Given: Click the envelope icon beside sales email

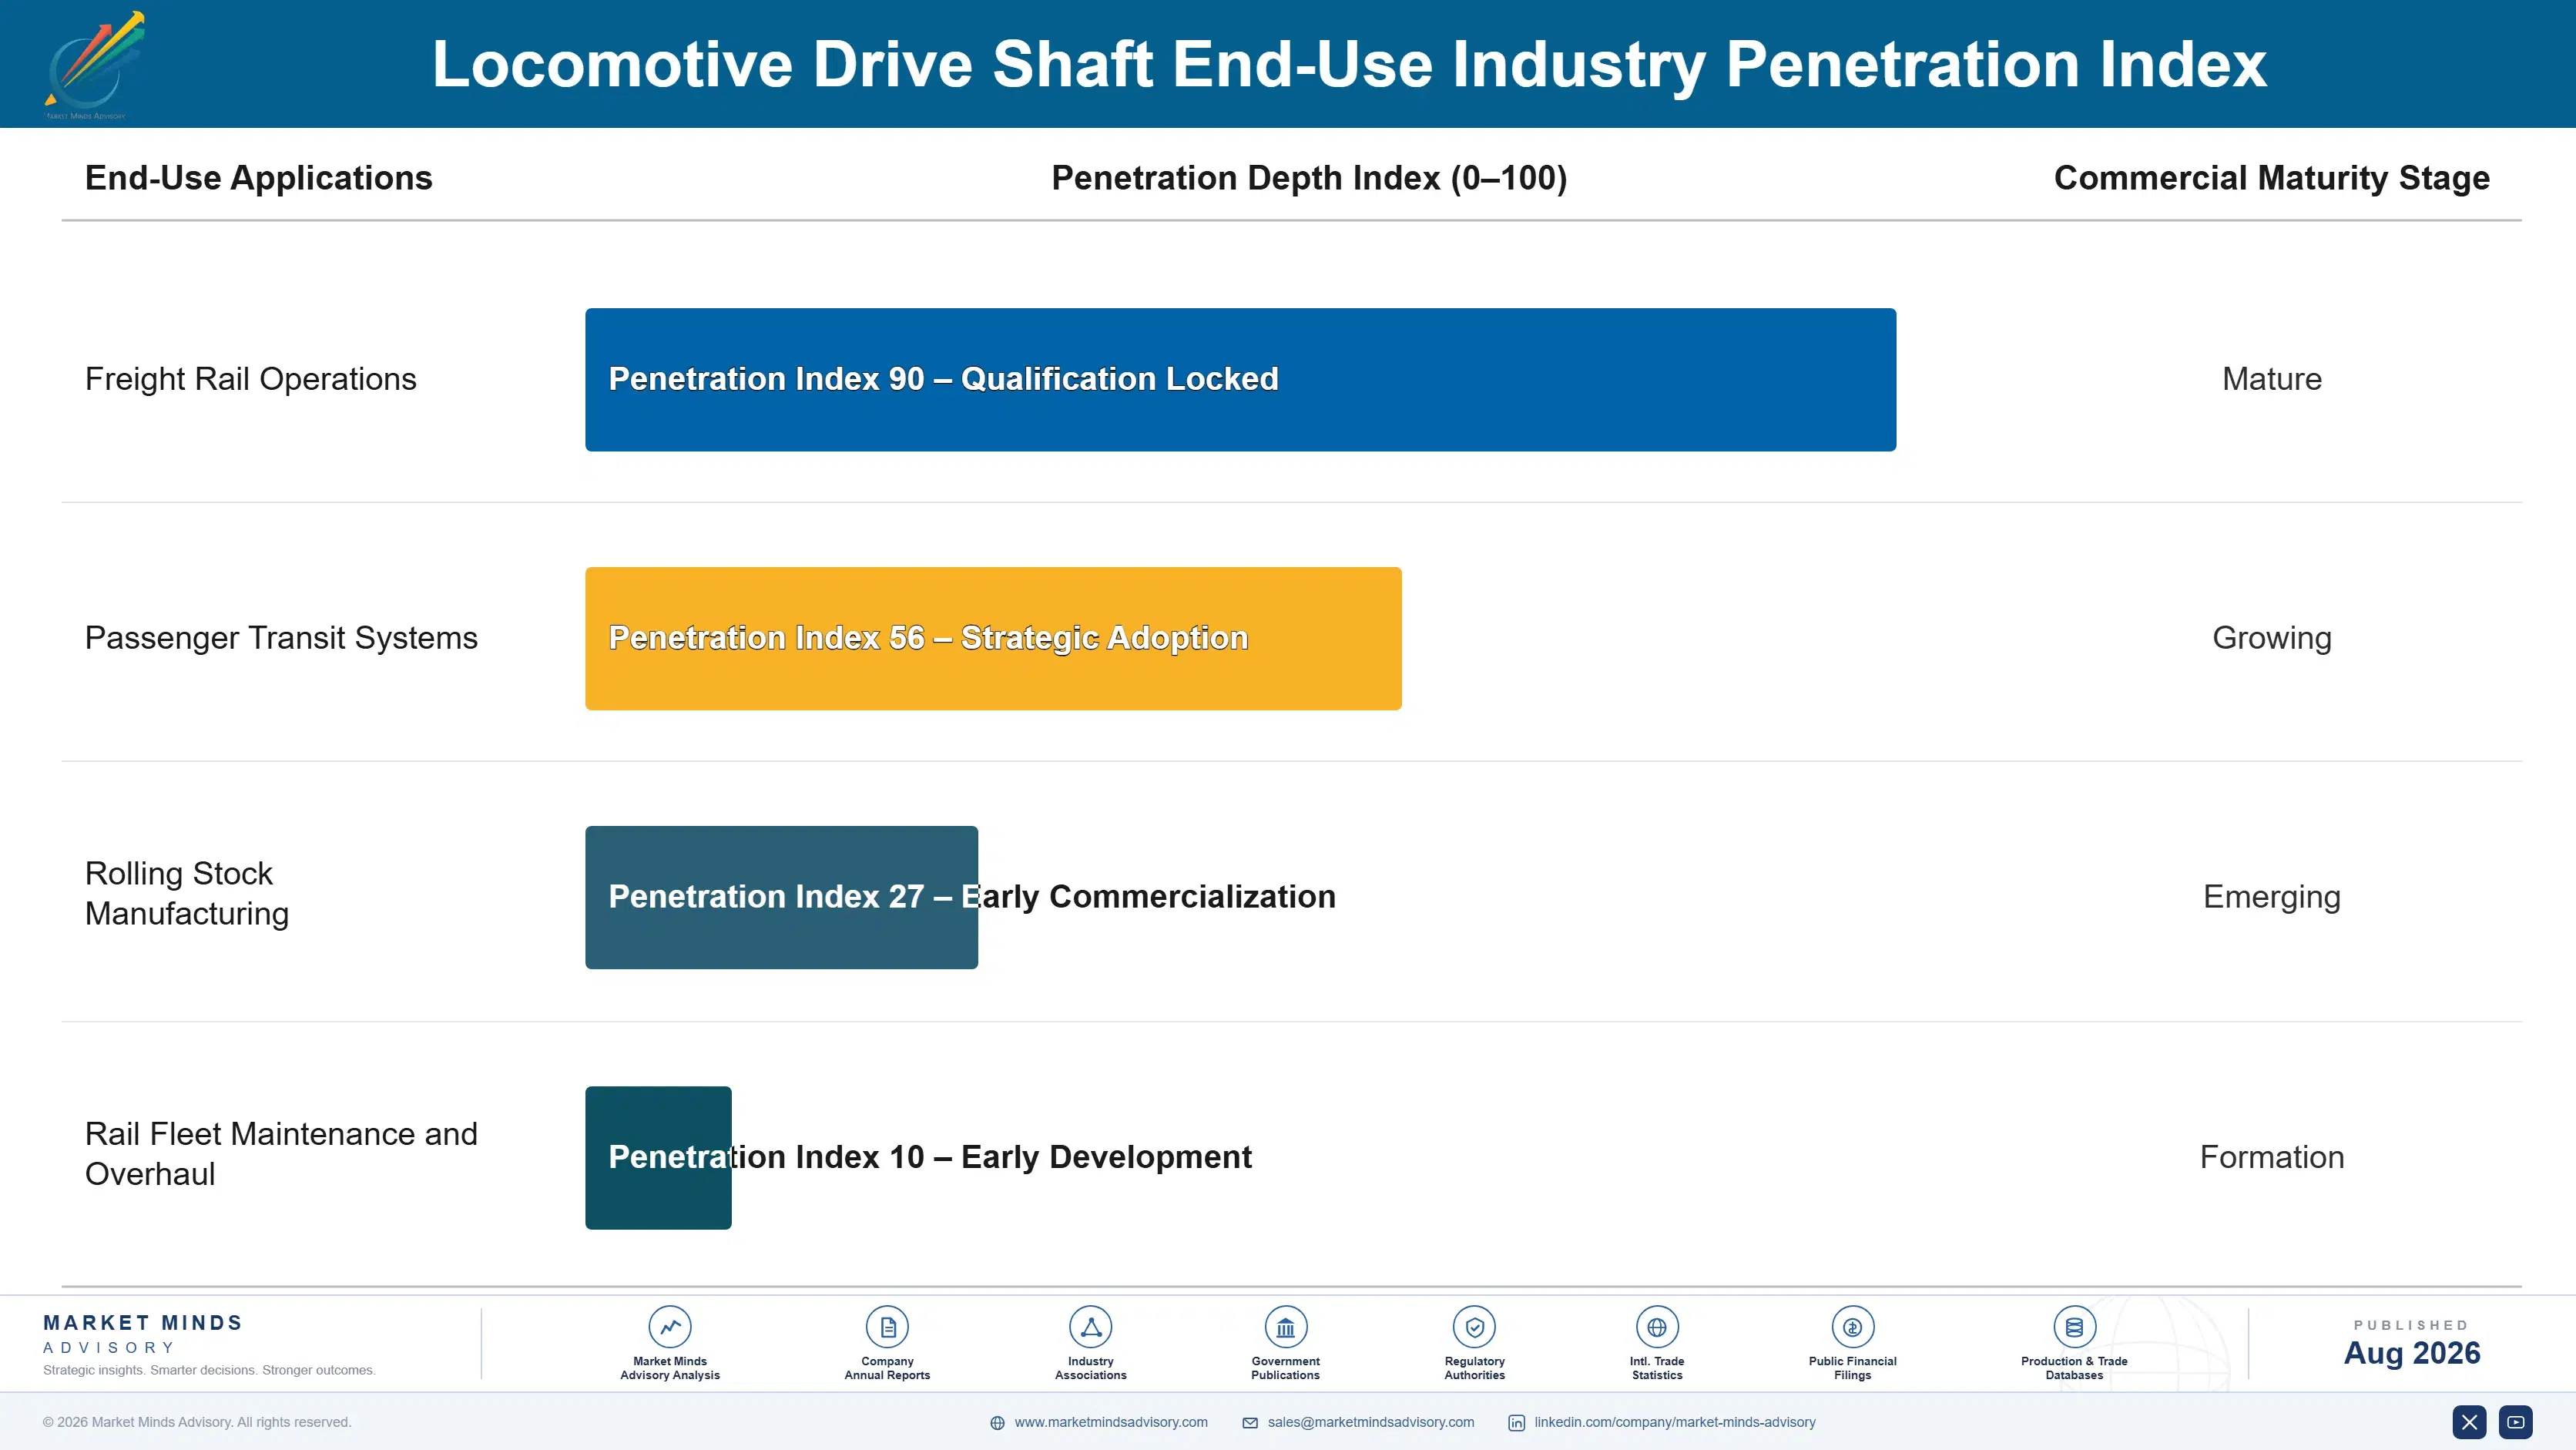Looking at the screenshot, I should [x=1250, y=1423].
